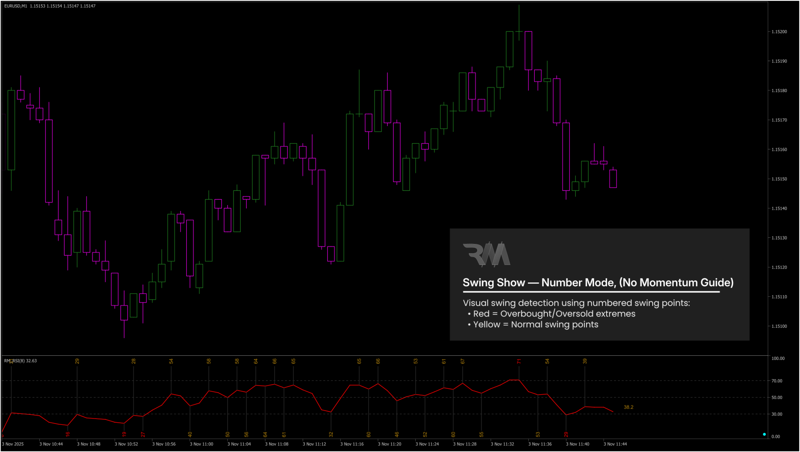This screenshot has height=452, width=800.
Task: Click the 3 Nov 2025 date label
Action: (x=13, y=444)
